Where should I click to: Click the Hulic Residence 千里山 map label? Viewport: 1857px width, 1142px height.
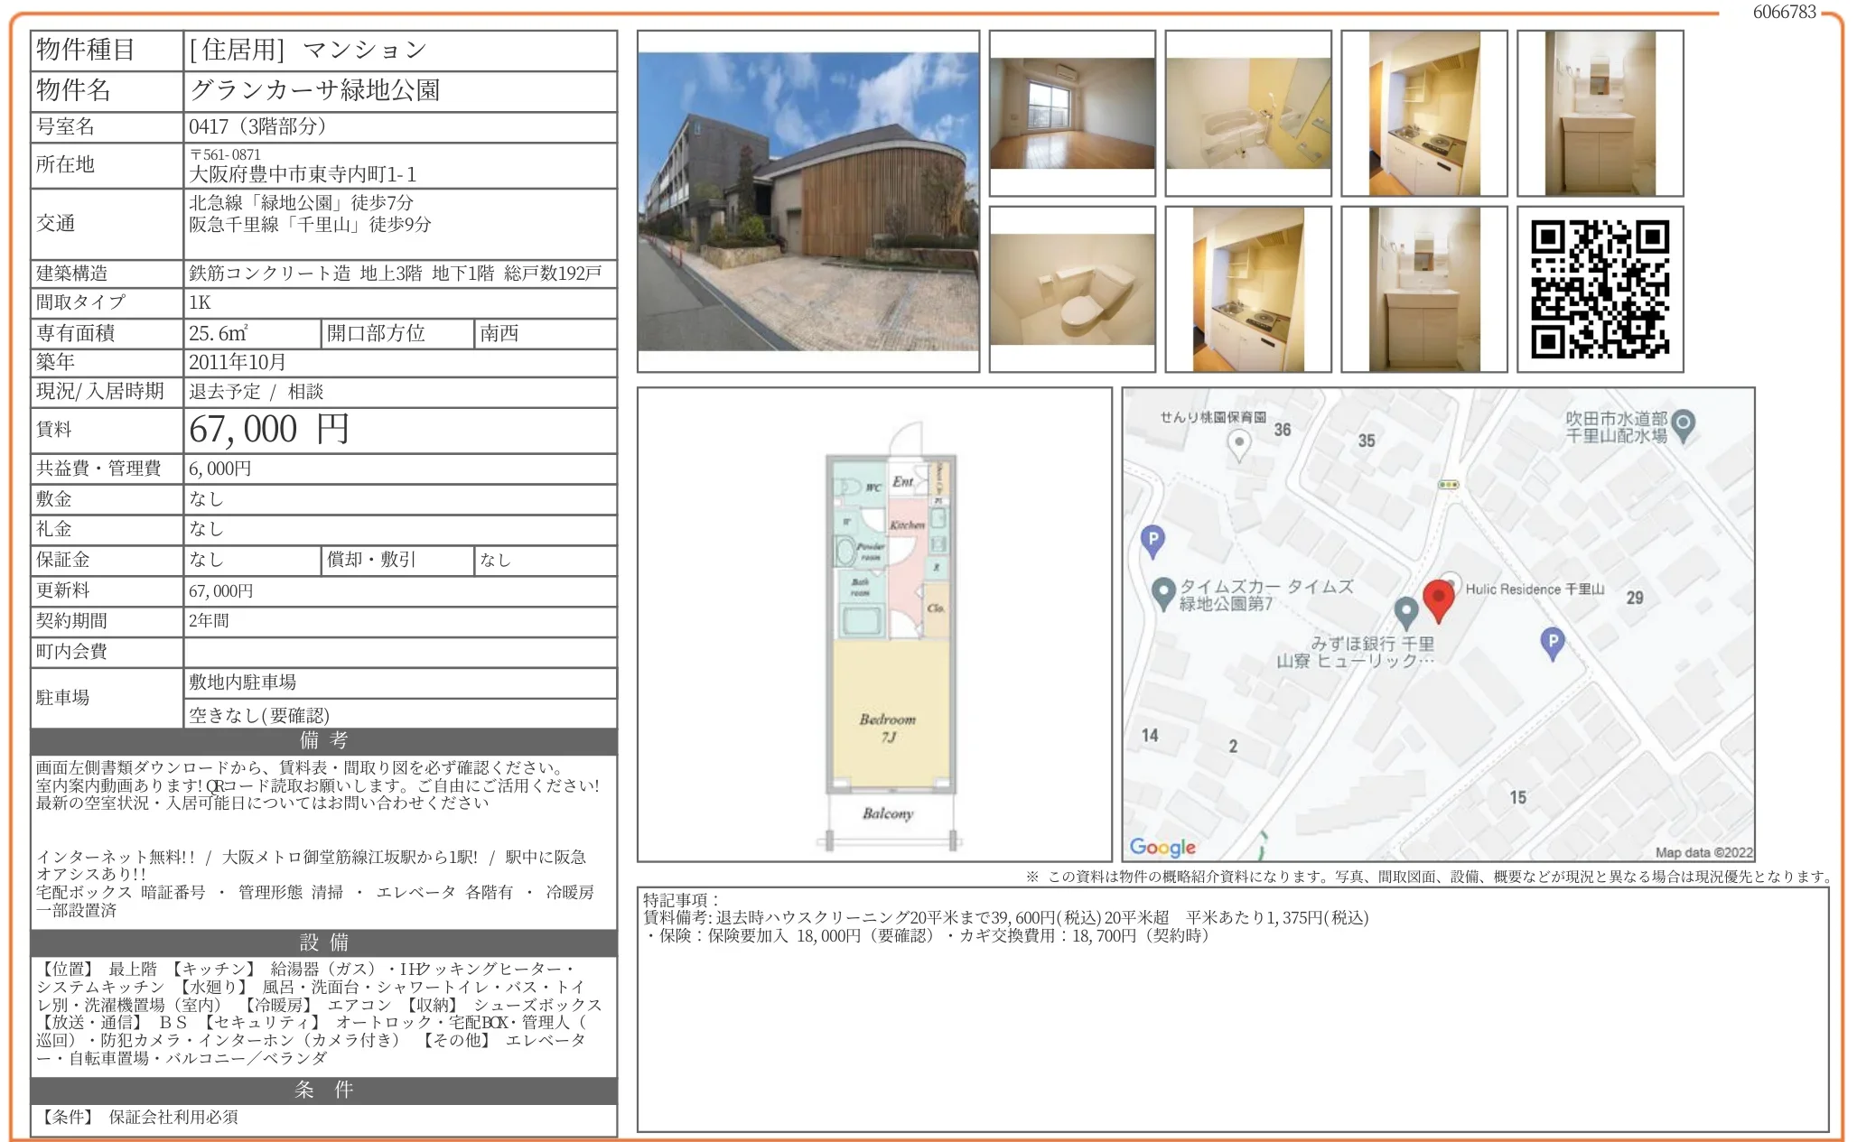point(1535,589)
